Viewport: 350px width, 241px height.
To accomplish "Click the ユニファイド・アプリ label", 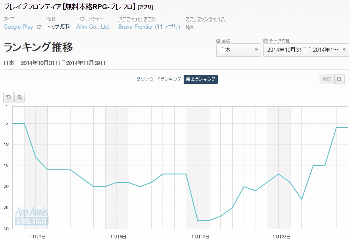I will pyautogui.click(x=137, y=19).
